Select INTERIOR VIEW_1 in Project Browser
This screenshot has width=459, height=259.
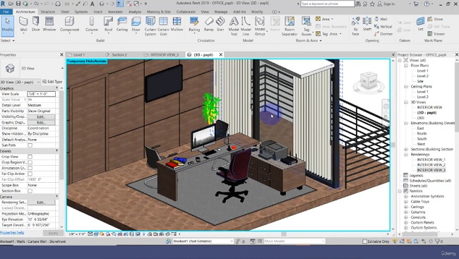tap(431, 159)
